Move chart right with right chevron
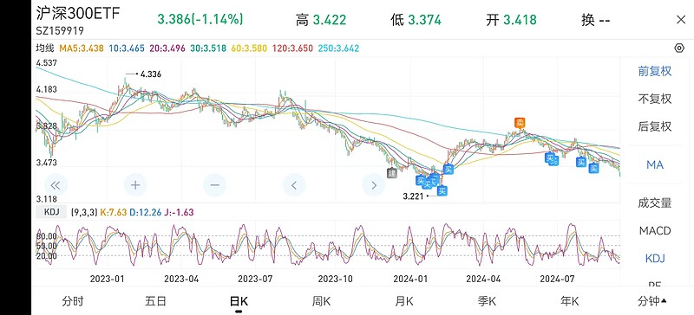The width and height of the screenshot is (694, 315). pyautogui.click(x=374, y=185)
